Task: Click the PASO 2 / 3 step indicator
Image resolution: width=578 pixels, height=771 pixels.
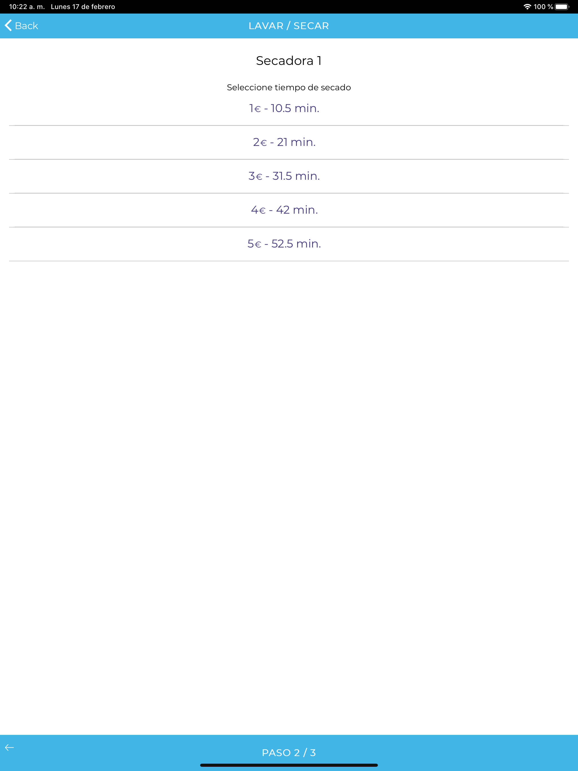Action: click(x=289, y=753)
